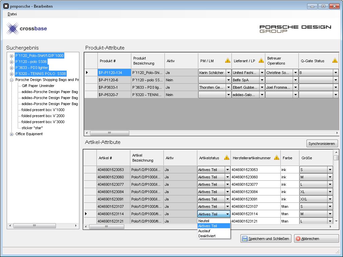Expand the P´3633 – PD3 lighter node
Viewport: 343px width, 257px height.
pyautogui.click(x=11, y=68)
